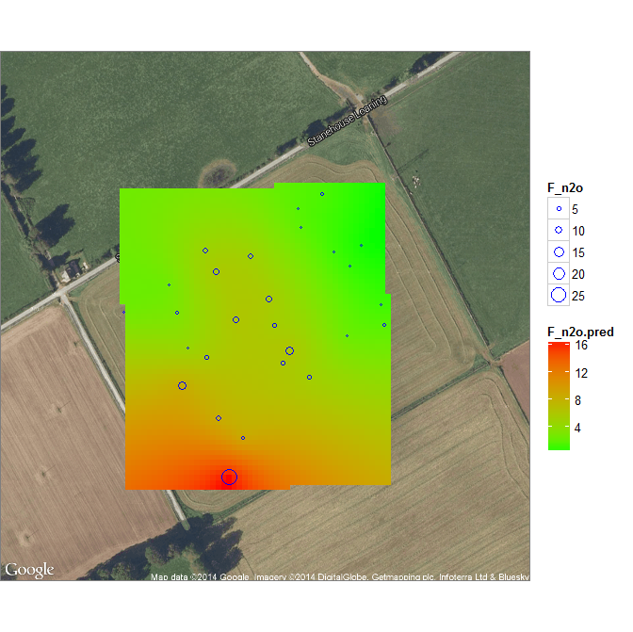The image size is (633, 632).
Task: Click the size-5 circle legend symbol
Action: click(559, 209)
